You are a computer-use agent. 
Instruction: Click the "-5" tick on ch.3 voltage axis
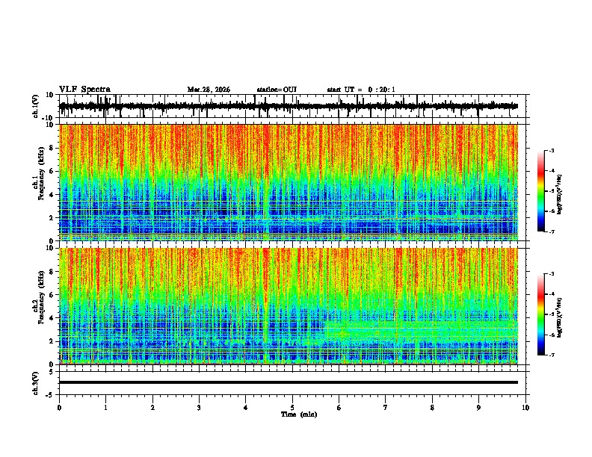pos(50,395)
